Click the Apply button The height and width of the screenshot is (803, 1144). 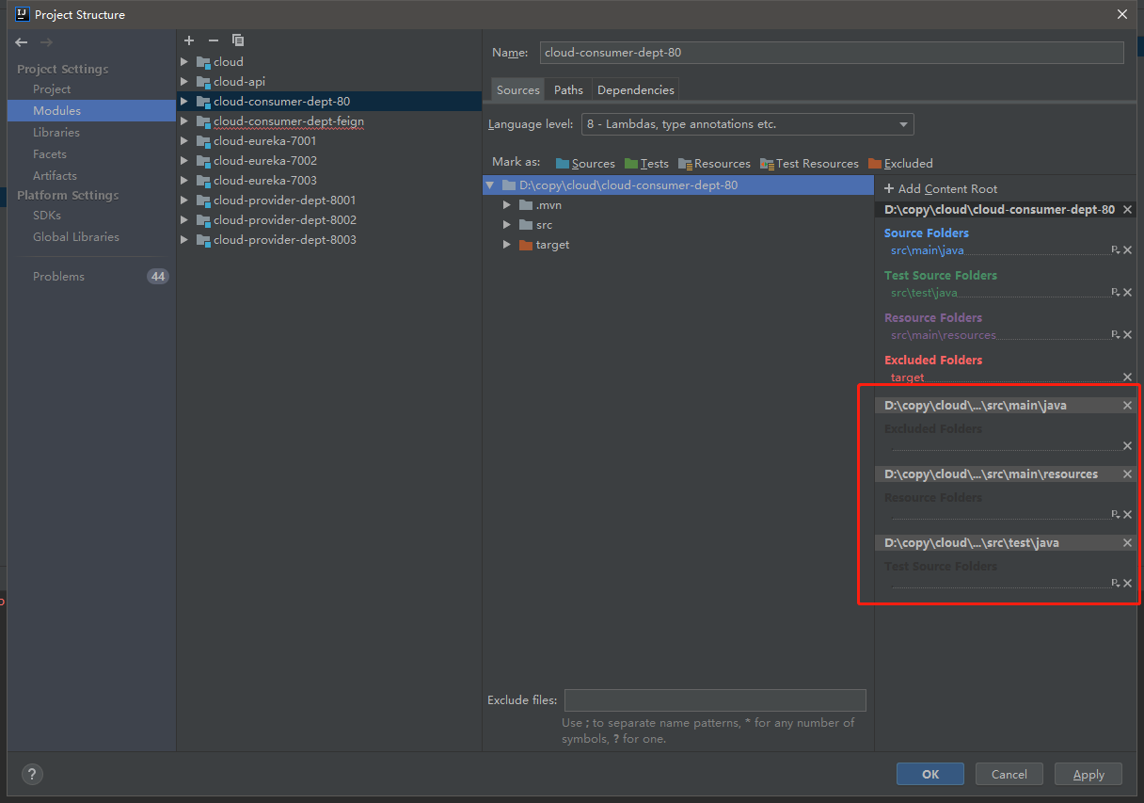click(x=1088, y=774)
